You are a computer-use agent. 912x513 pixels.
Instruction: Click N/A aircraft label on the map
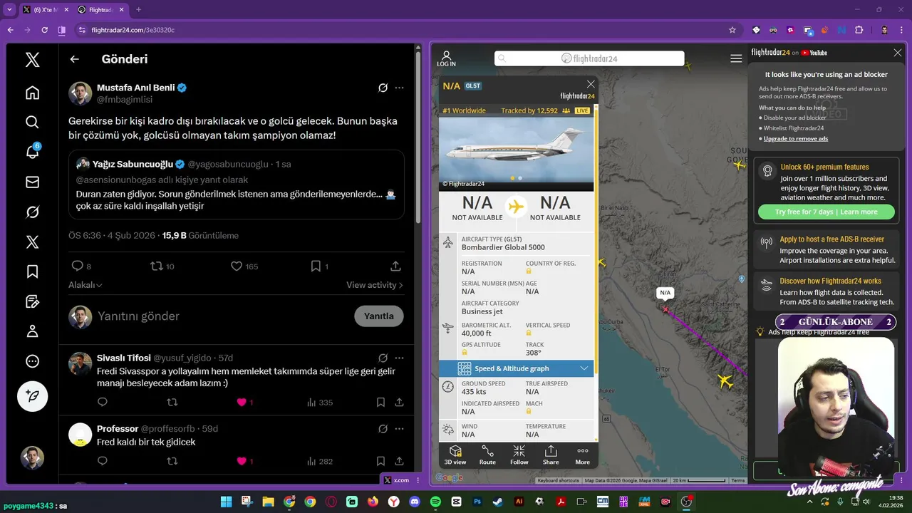click(x=665, y=293)
